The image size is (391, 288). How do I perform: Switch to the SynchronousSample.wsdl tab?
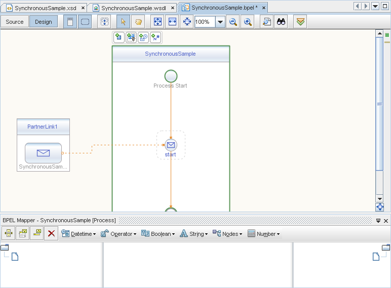(133, 8)
